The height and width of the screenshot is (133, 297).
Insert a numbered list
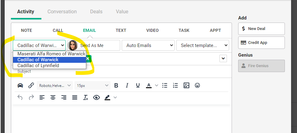point(175,85)
